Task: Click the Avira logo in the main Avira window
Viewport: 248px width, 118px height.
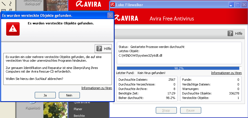Action: (x=89, y=4)
